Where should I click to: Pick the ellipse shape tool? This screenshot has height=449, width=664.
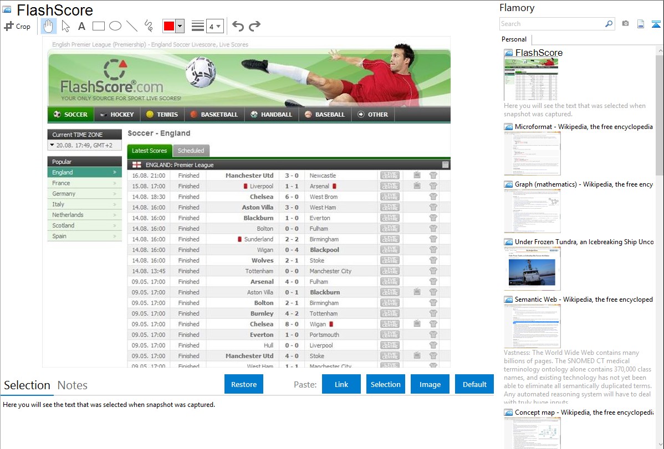click(115, 26)
